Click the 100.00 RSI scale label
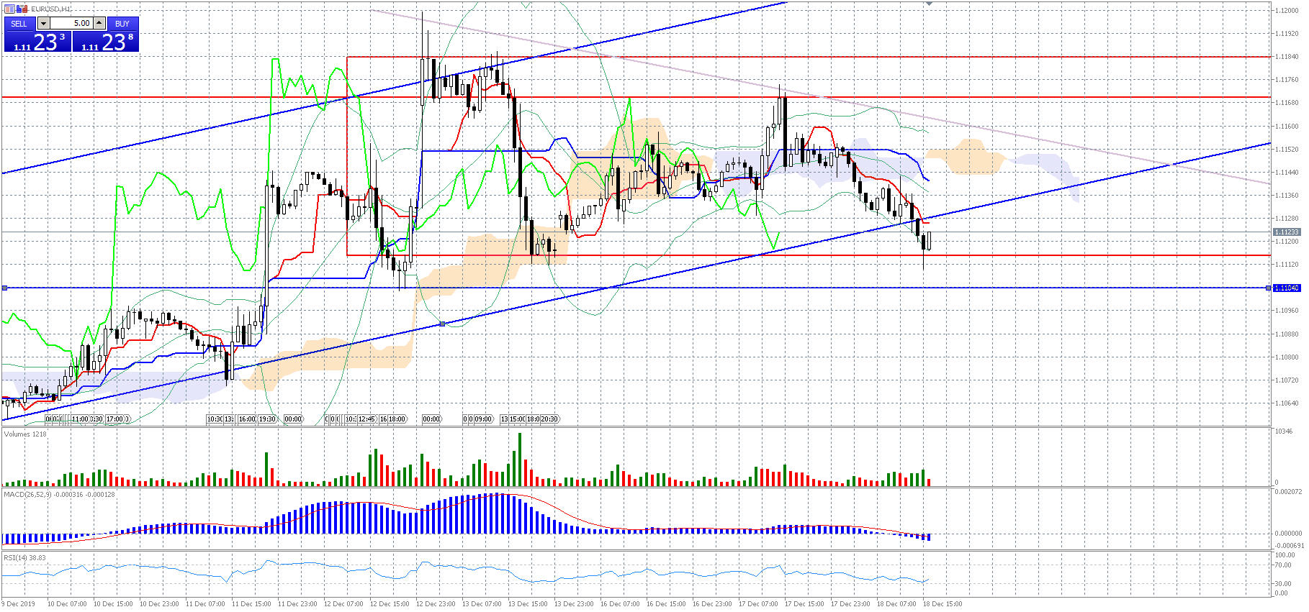This screenshot has width=1309, height=612. (1285, 554)
